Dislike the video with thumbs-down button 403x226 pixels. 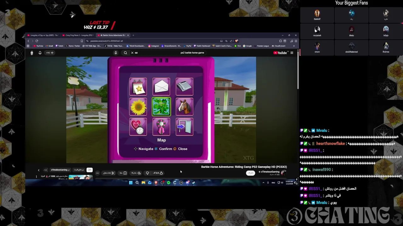click(x=147, y=173)
